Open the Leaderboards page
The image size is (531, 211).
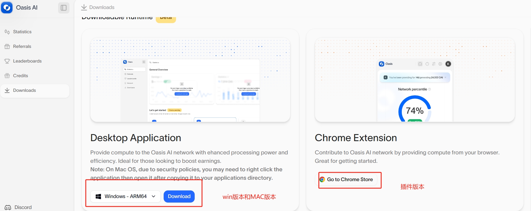pyautogui.click(x=35, y=61)
